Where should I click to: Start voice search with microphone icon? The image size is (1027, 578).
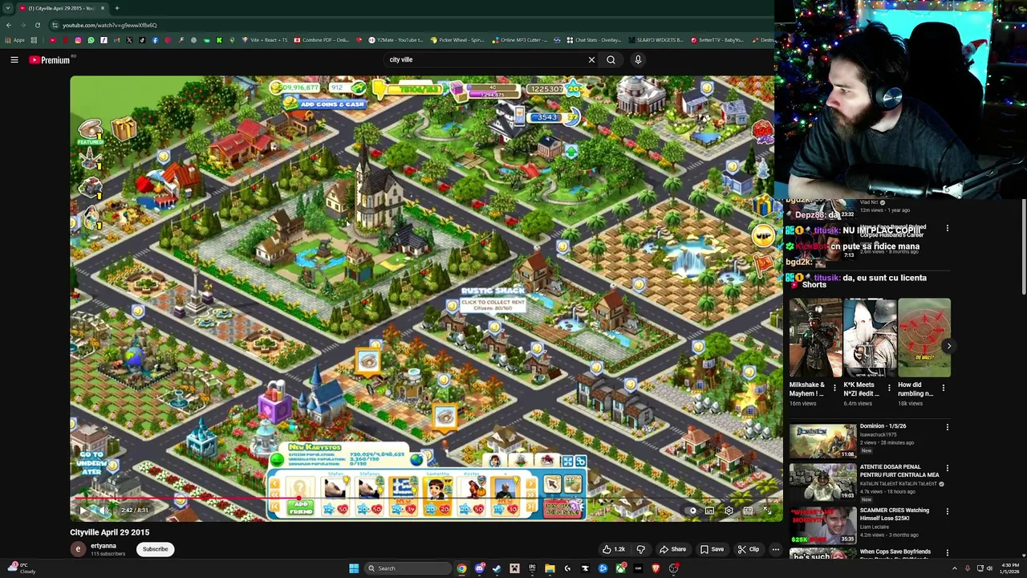tap(638, 59)
